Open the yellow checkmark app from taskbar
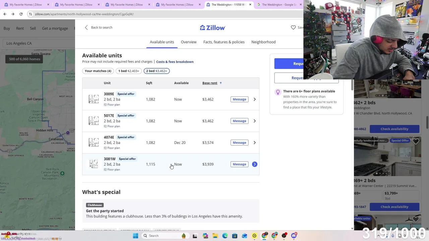Screen dimensions: 429x241 click(x=254, y=236)
